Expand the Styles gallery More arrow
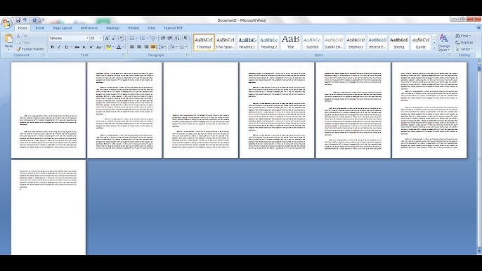The image size is (482, 271). (434, 48)
